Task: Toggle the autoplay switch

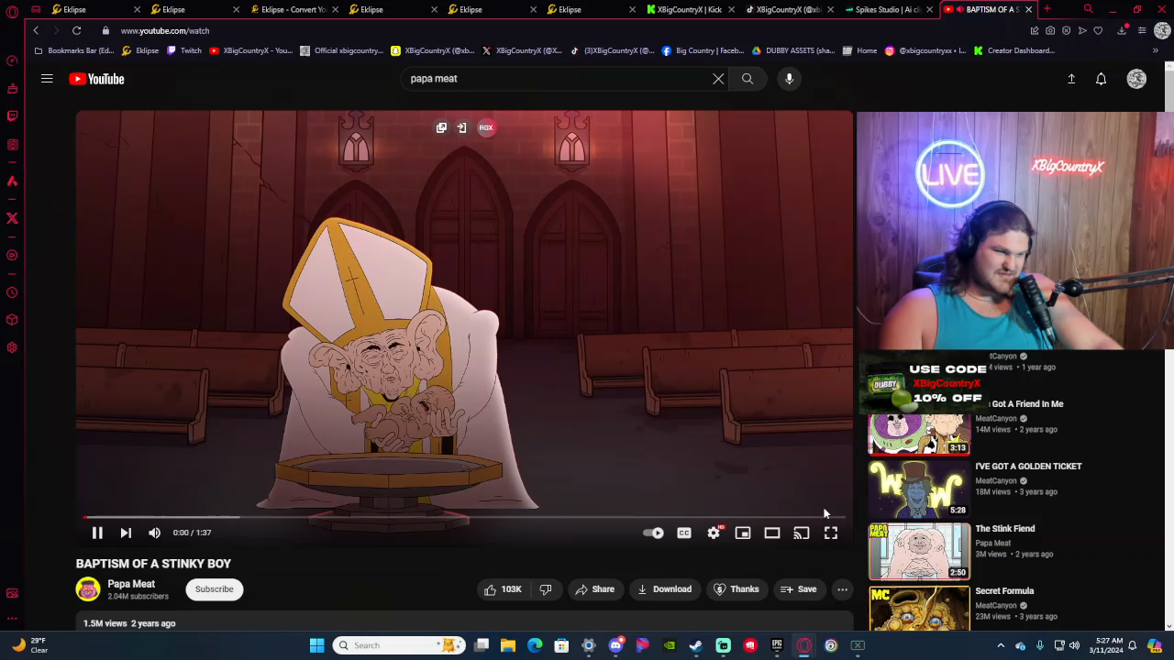Action: (x=653, y=533)
